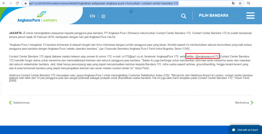The height and width of the screenshot is (134, 262).
Task: Switch language to EN
Action: pos(92,16)
